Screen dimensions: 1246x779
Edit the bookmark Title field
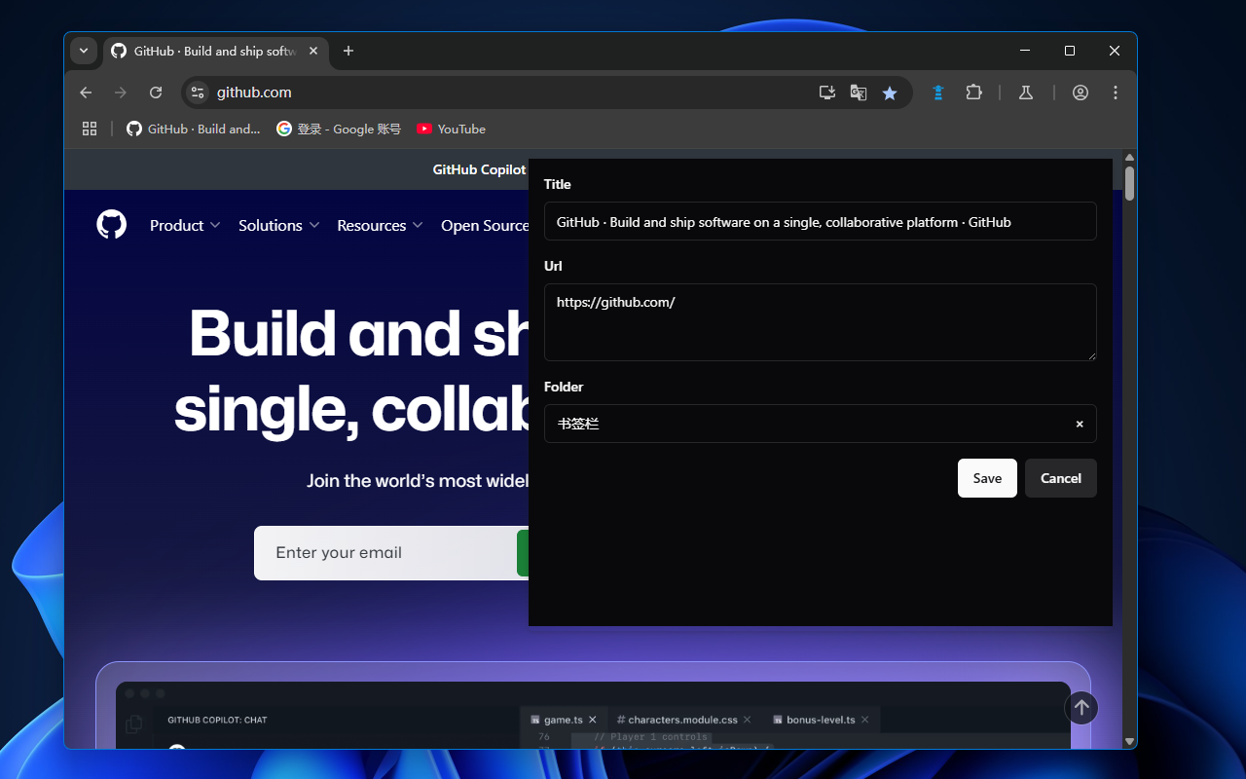pos(821,221)
